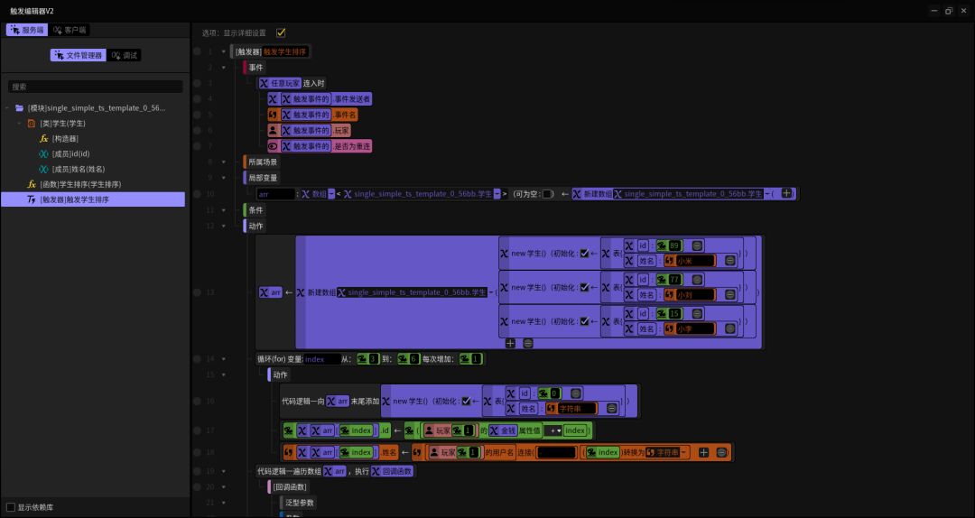
Task: Open the operator + dropdown before index
Action: 552,430
